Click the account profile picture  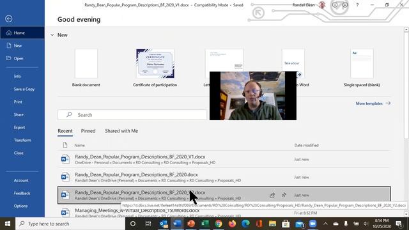click(322, 5)
